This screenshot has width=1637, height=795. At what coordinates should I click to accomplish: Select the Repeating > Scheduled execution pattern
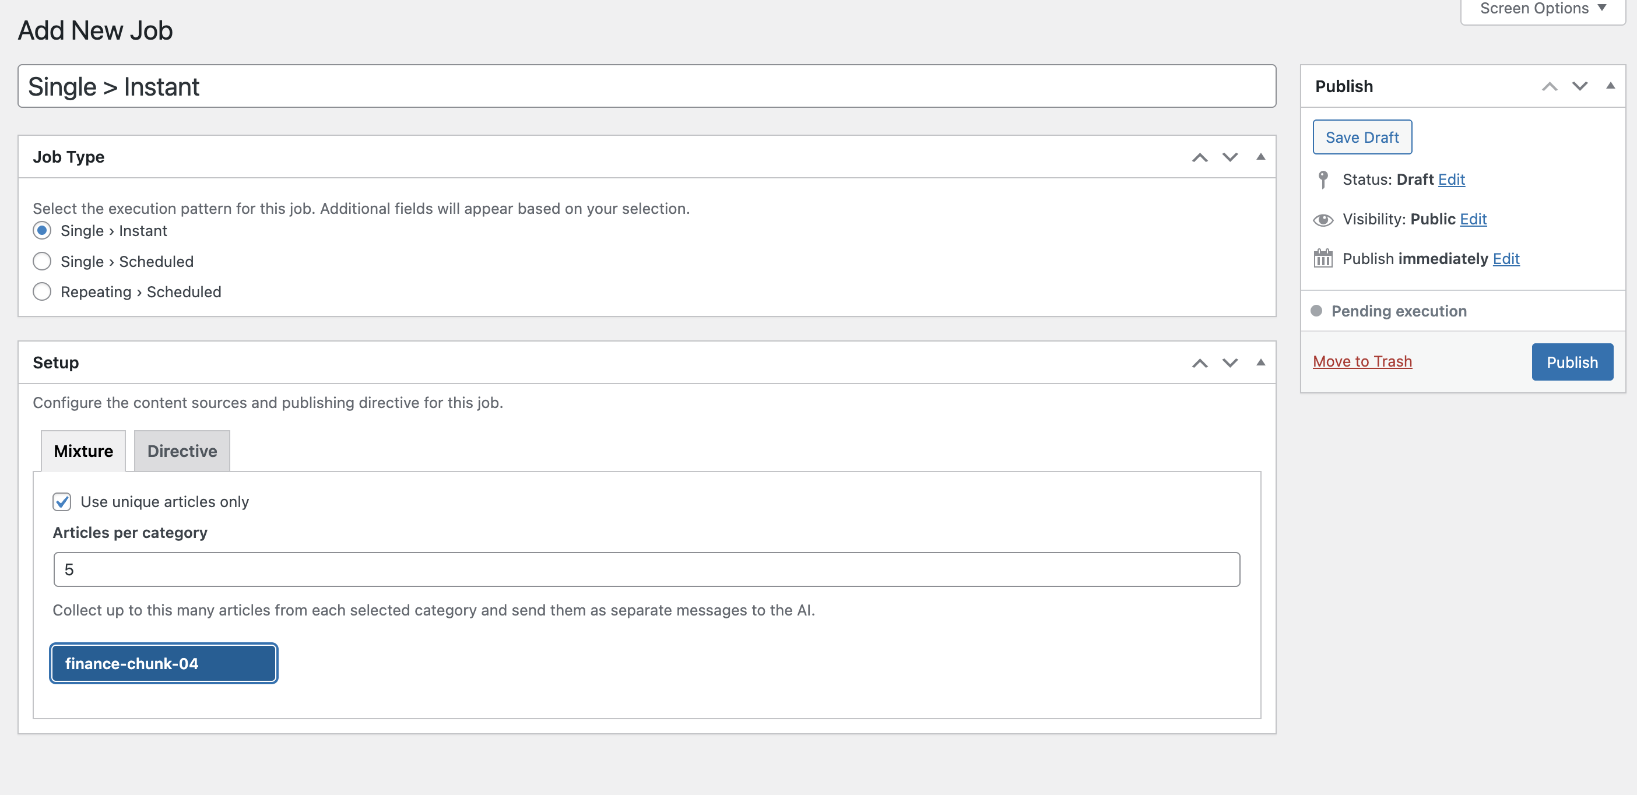pos(42,291)
